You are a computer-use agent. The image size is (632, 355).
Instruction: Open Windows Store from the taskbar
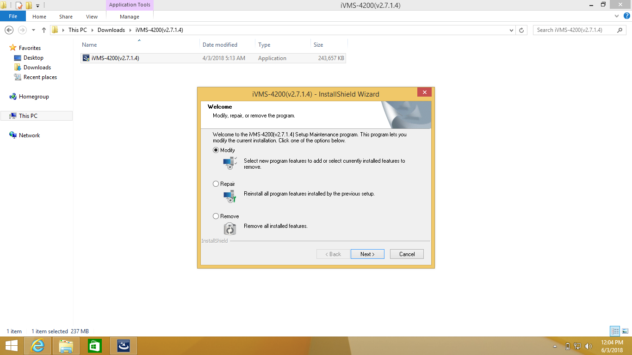click(x=94, y=346)
